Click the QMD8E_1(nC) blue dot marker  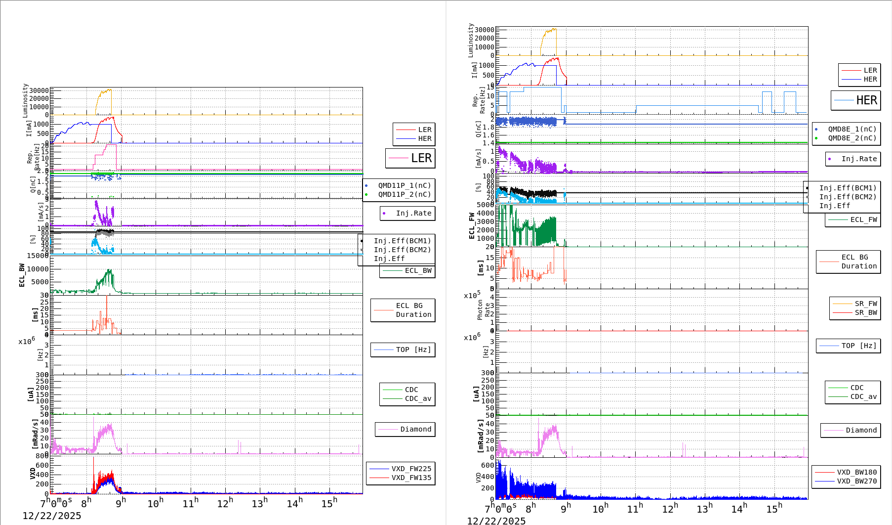(816, 129)
